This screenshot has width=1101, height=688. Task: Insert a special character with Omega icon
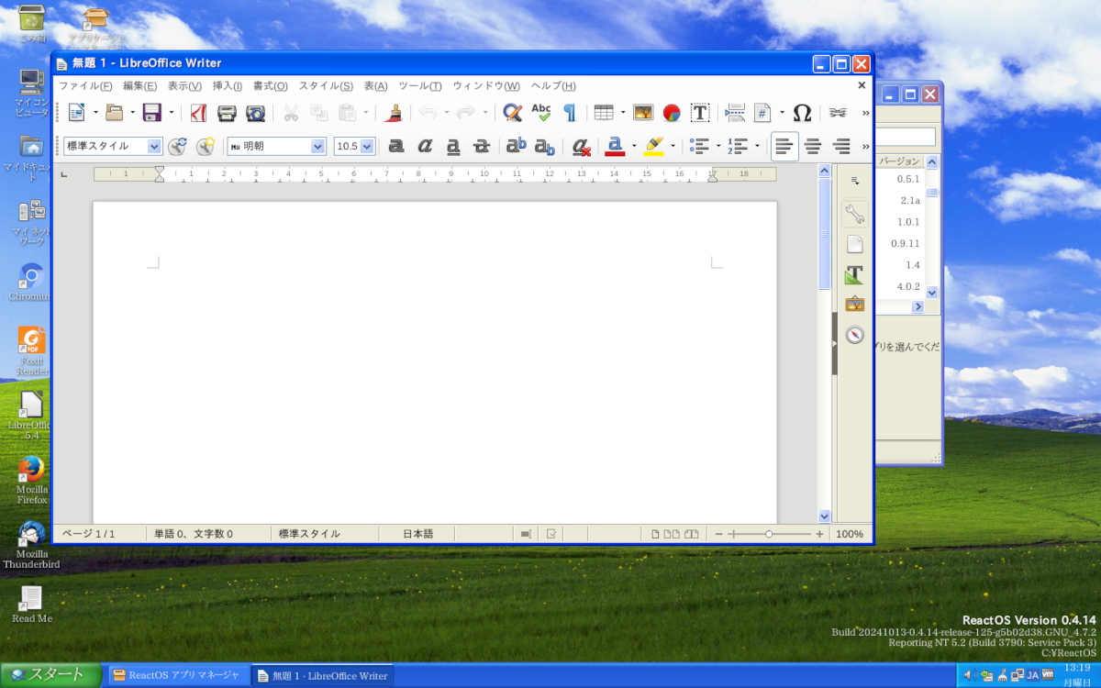click(x=802, y=113)
